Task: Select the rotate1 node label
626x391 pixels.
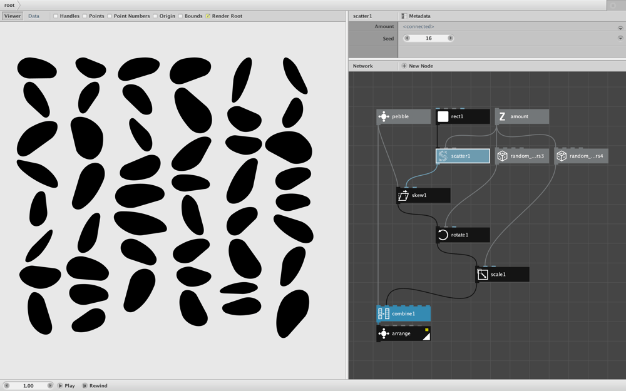Action: pyautogui.click(x=459, y=235)
